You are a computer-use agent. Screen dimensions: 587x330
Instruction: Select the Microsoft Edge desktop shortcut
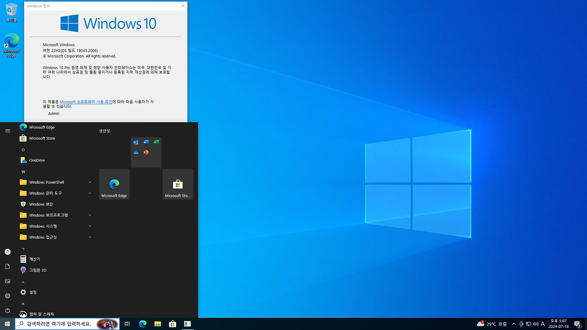(x=11, y=45)
